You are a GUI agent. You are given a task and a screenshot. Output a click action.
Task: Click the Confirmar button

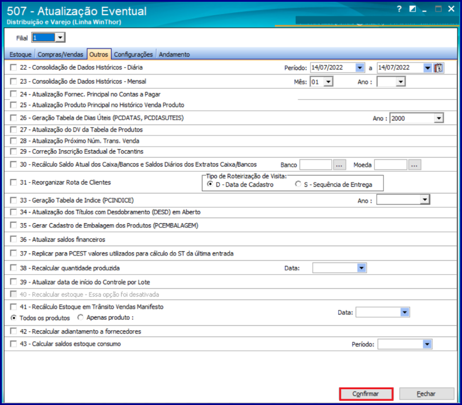(x=366, y=394)
